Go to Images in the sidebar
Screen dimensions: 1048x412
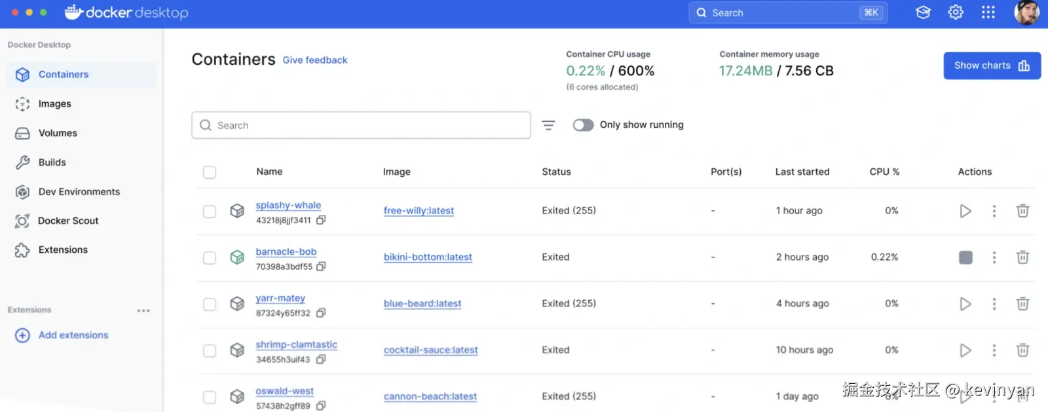pyautogui.click(x=55, y=104)
